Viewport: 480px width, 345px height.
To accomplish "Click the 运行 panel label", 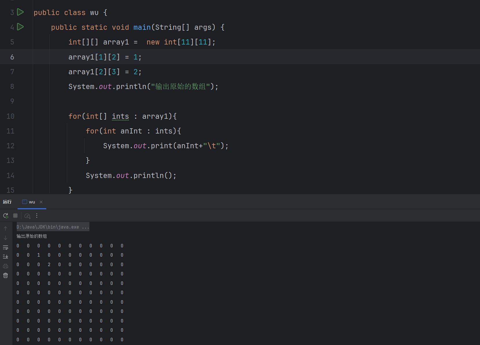I will [x=7, y=202].
